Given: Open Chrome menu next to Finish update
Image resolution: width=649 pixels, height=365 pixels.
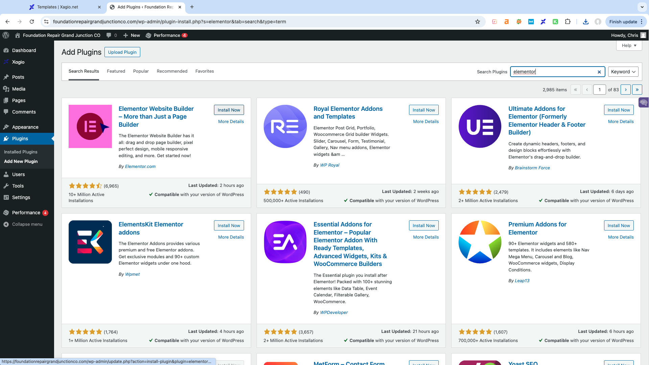Looking at the screenshot, I should tap(642, 22).
